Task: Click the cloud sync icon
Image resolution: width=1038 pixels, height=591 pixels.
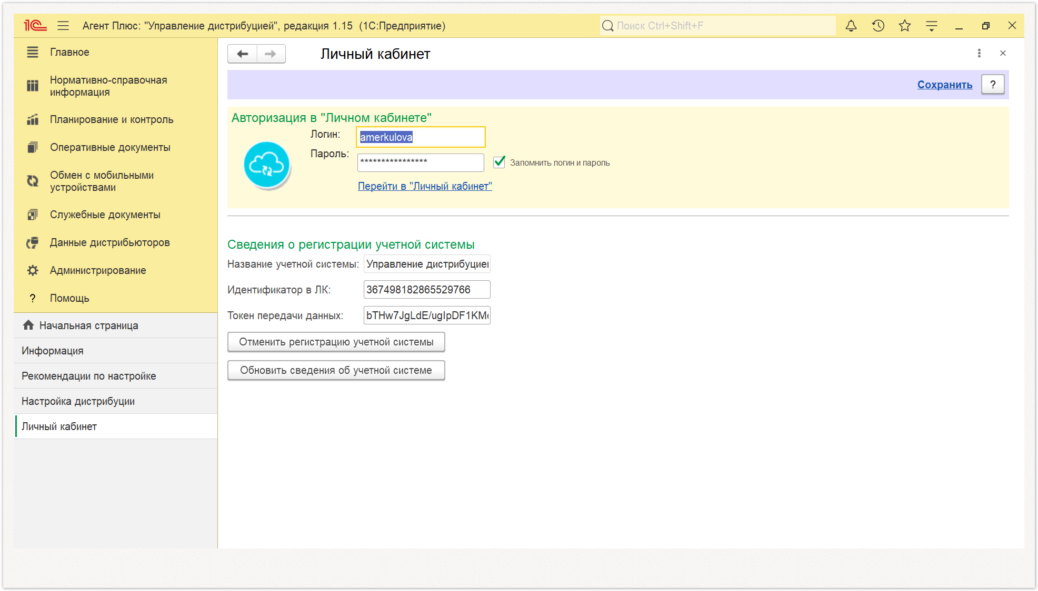Action: [x=267, y=165]
